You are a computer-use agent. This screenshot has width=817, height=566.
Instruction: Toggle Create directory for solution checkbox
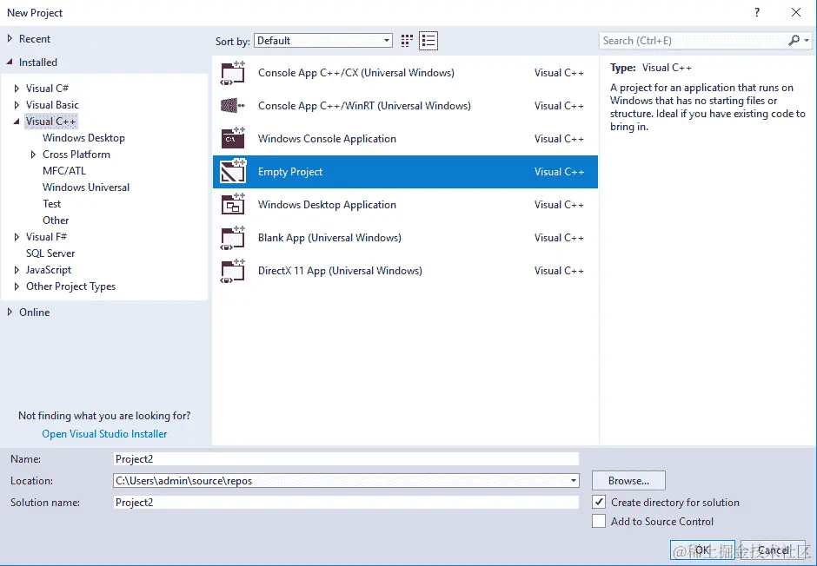pyautogui.click(x=599, y=502)
